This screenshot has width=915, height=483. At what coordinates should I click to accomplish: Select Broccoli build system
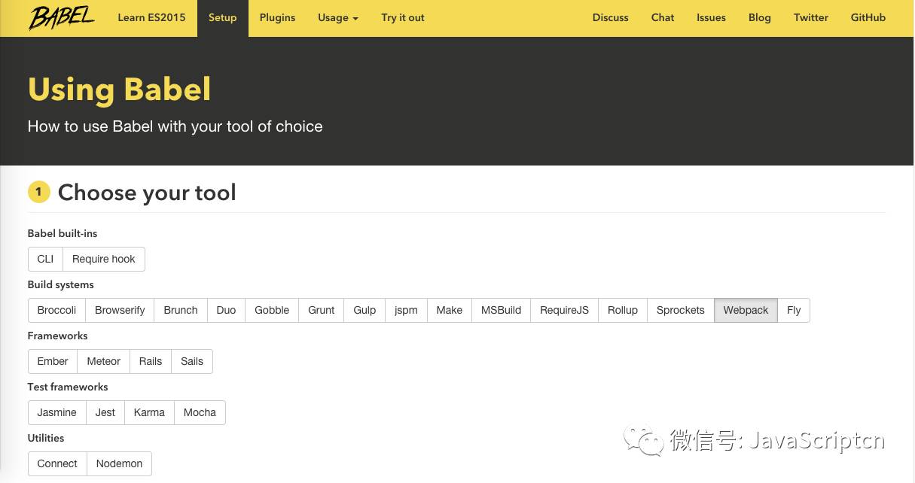click(56, 310)
